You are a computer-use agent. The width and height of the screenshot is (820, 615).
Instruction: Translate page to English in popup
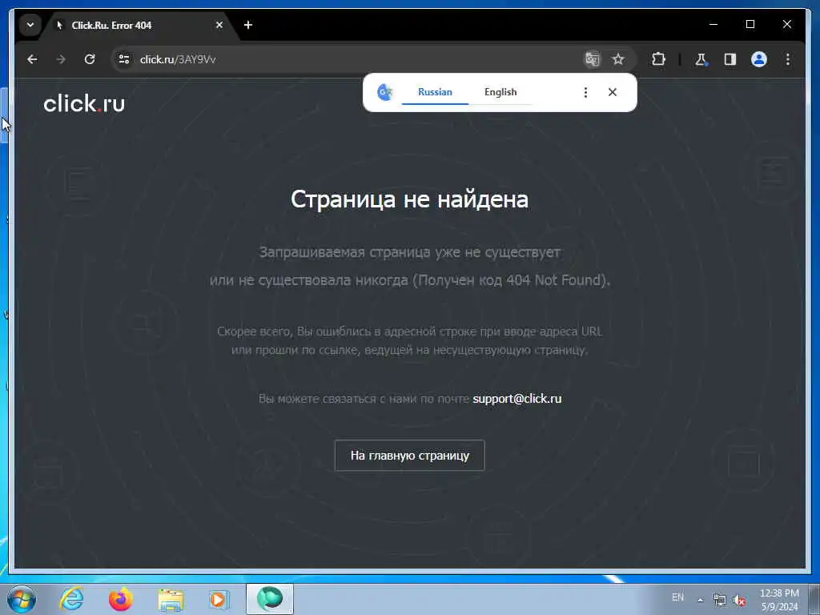click(x=500, y=92)
